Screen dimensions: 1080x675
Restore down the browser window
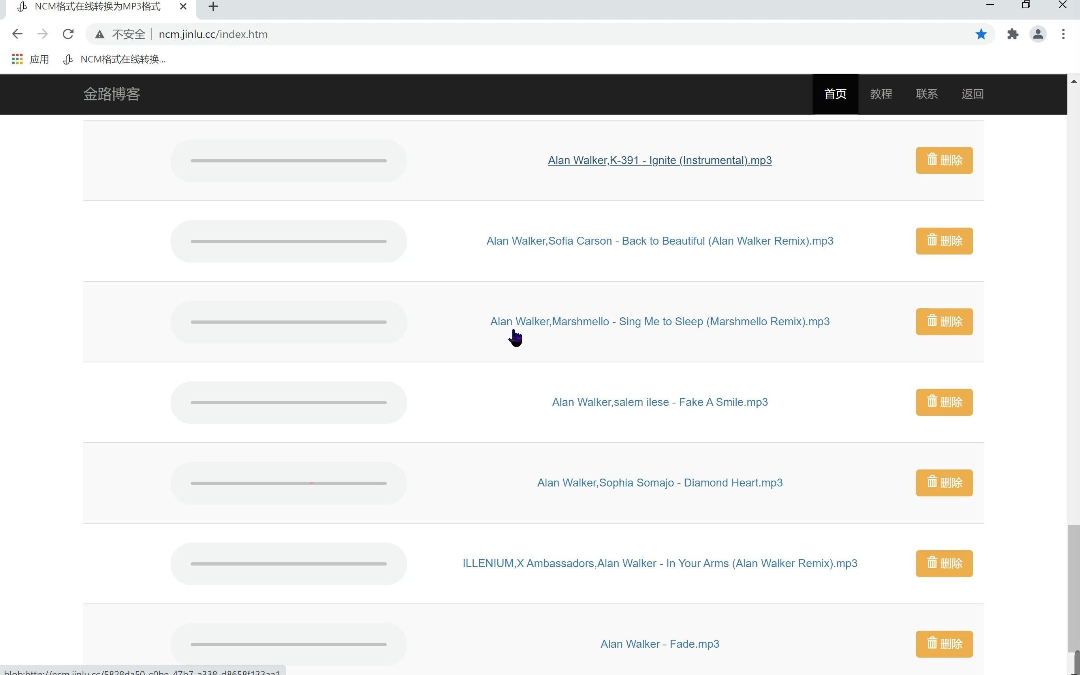(x=1026, y=5)
